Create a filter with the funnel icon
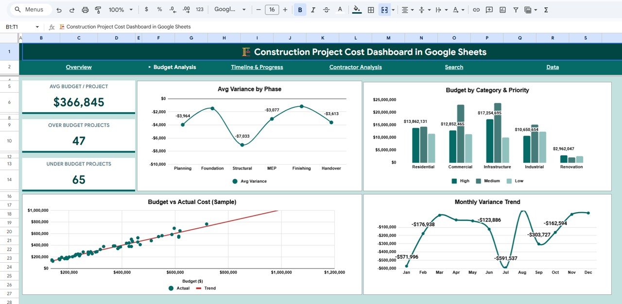 (x=515, y=9)
